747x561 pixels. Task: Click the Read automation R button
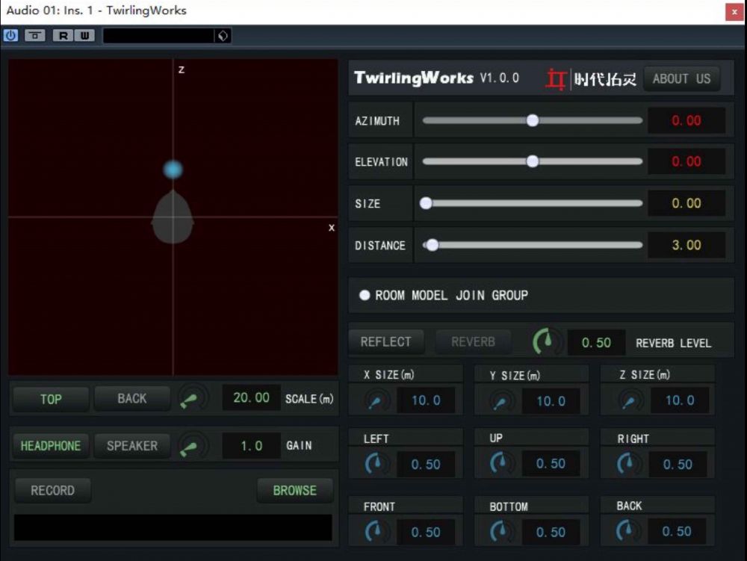click(x=63, y=35)
